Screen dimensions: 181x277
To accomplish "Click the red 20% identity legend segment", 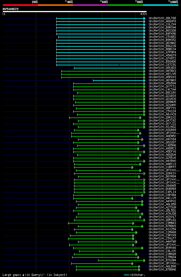I will (20, 5).
